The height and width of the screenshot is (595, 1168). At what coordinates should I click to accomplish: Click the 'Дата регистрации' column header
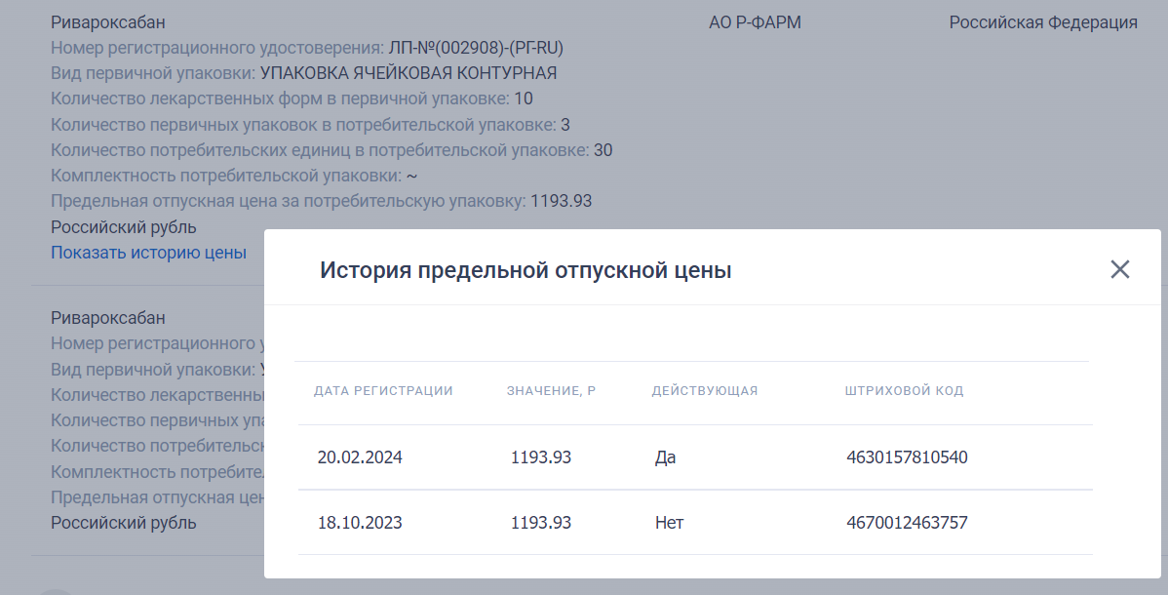point(383,391)
